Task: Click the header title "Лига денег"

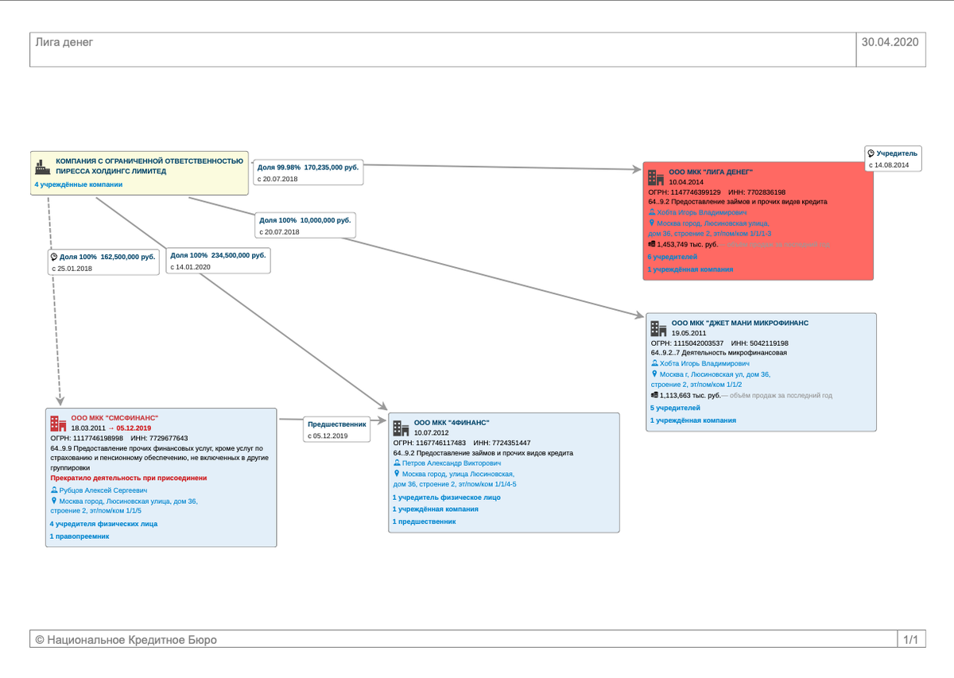Action: tap(64, 42)
